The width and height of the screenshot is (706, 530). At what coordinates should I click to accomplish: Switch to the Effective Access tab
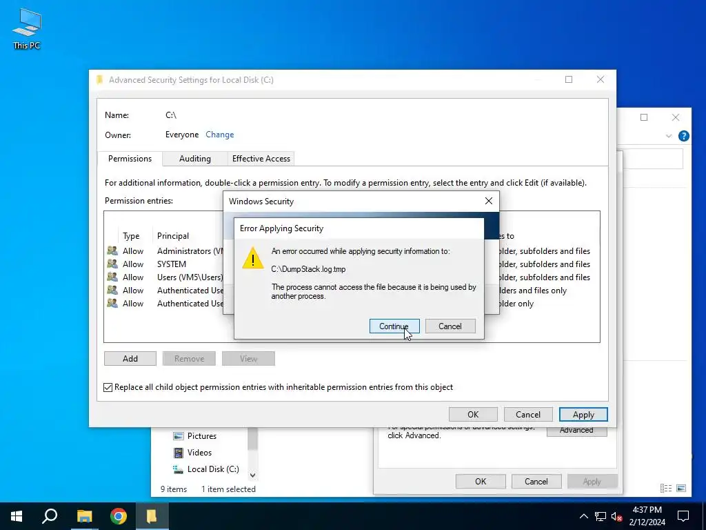click(x=261, y=159)
